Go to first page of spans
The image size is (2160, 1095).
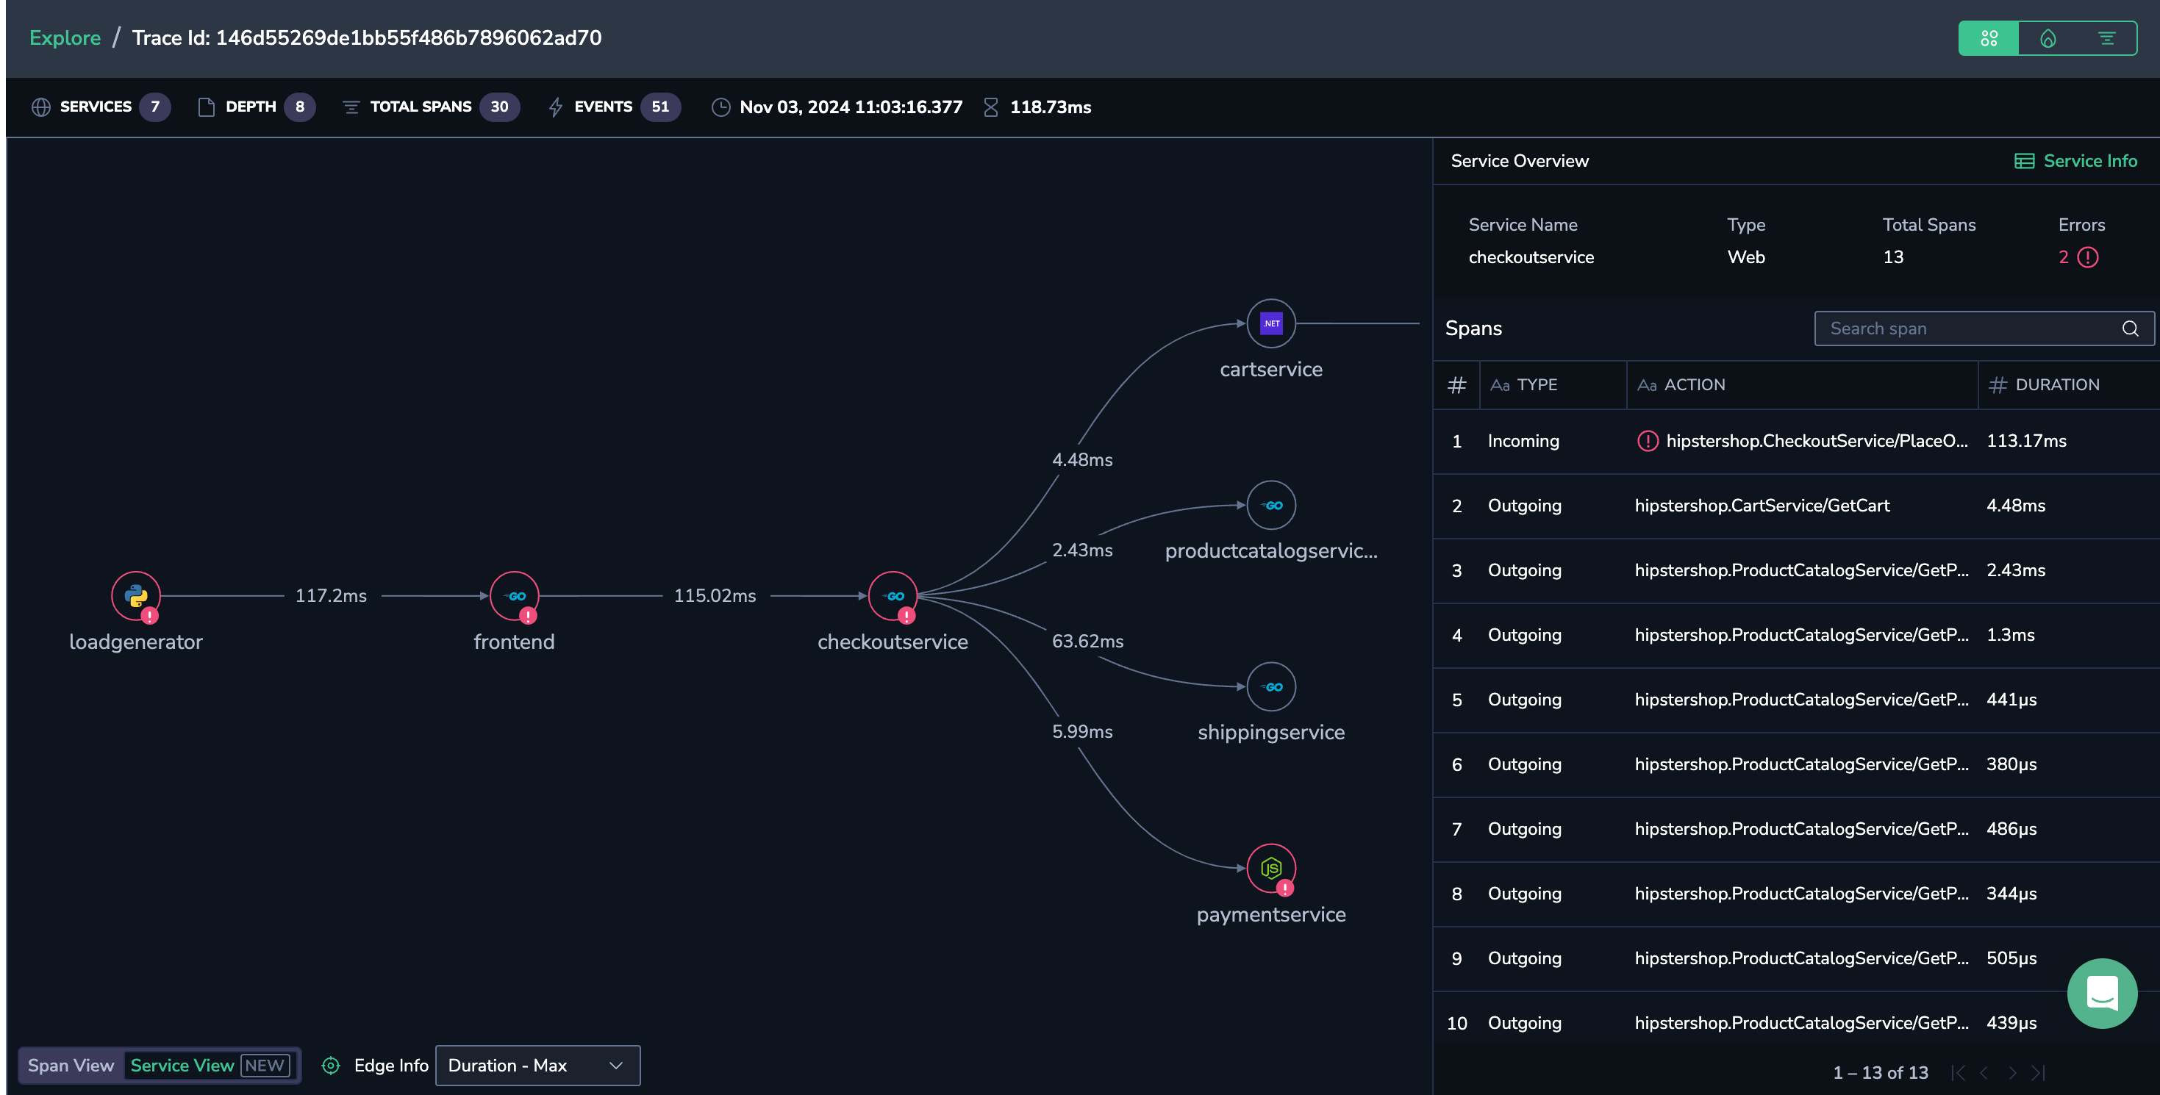pos(1958,1072)
